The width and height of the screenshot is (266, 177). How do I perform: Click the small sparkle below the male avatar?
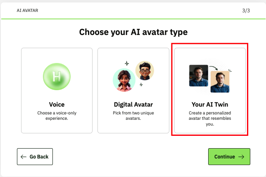[x=141, y=84]
